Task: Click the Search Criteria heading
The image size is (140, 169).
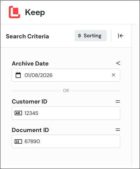Action: point(27,36)
